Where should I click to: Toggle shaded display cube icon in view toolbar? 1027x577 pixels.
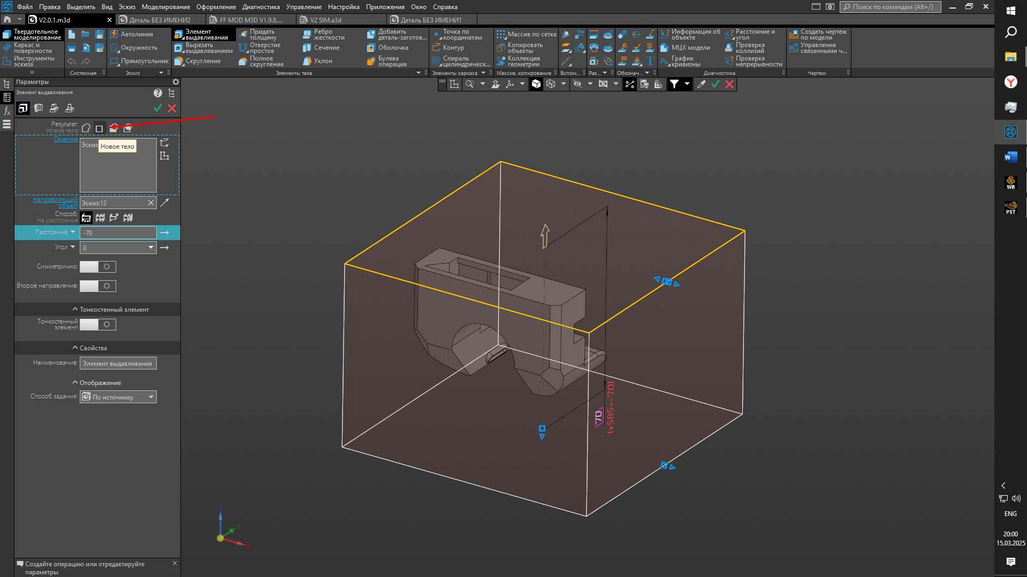[536, 84]
